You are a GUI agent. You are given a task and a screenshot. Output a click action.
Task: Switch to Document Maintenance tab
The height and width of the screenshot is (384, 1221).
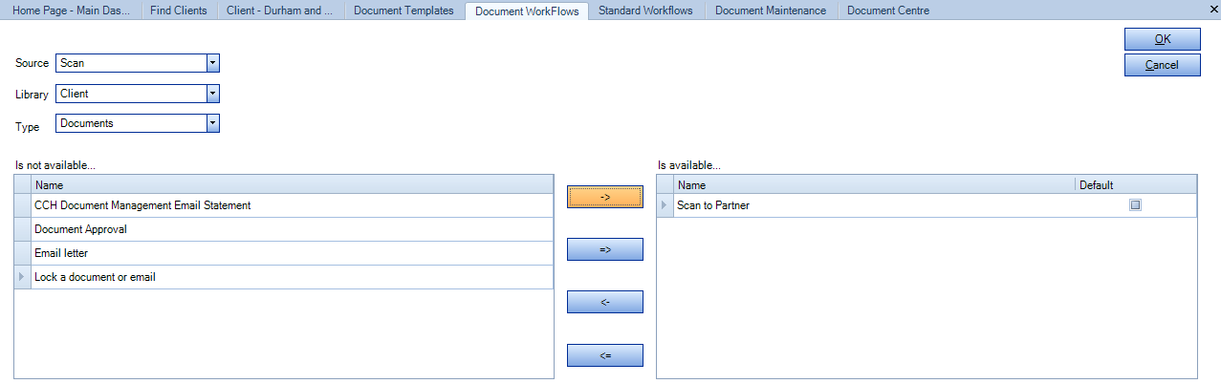click(771, 11)
